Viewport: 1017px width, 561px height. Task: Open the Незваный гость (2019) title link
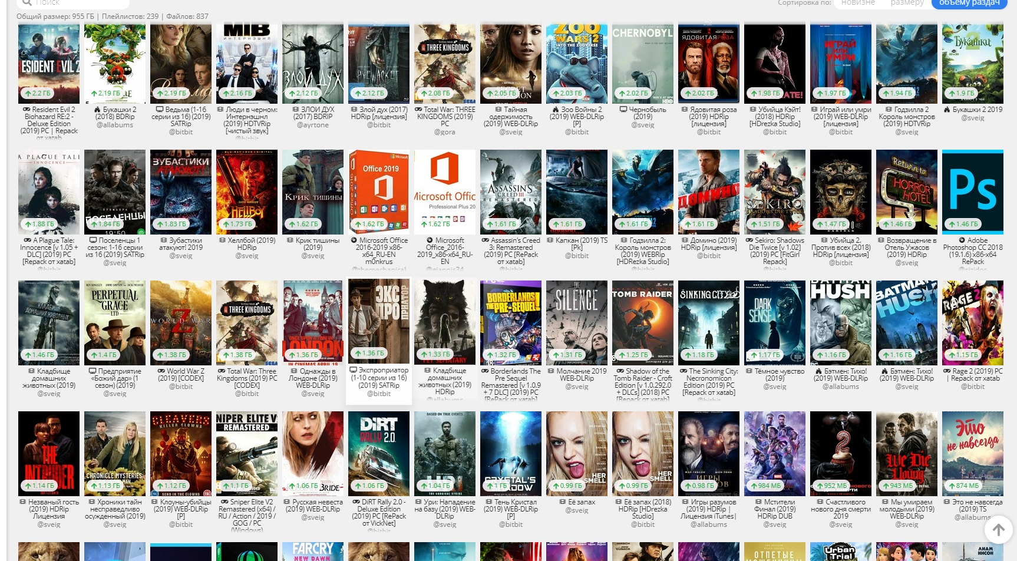click(x=49, y=509)
